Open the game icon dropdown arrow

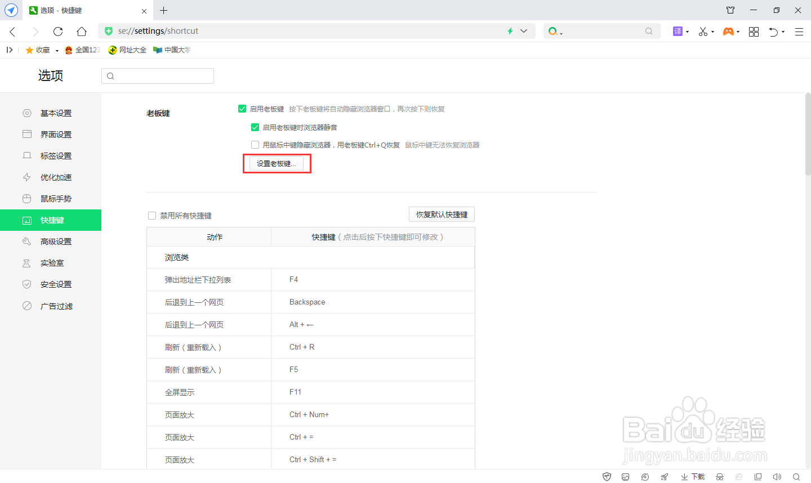738,32
